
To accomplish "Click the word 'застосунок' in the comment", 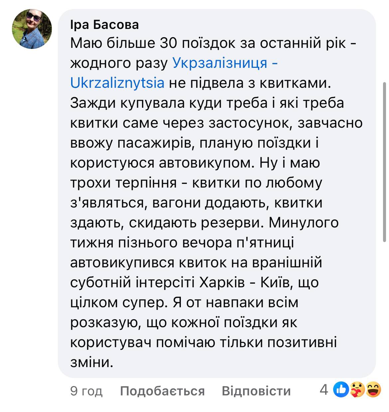I will click(x=249, y=123).
